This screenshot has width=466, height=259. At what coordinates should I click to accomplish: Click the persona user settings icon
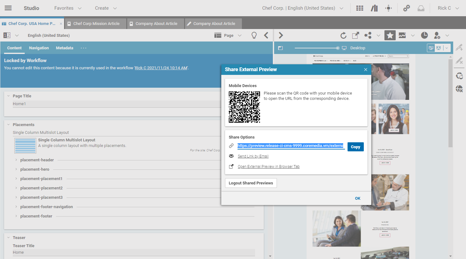pyautogui.click(x=437, y=35)
